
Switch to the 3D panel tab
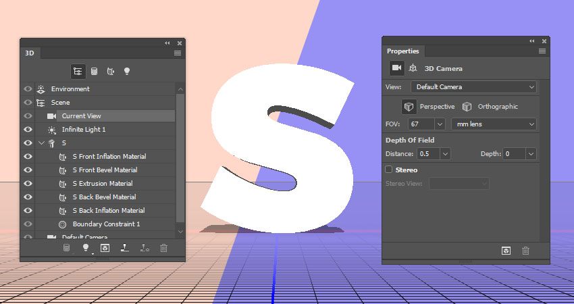pyautogui.click(x=30, y=53)
